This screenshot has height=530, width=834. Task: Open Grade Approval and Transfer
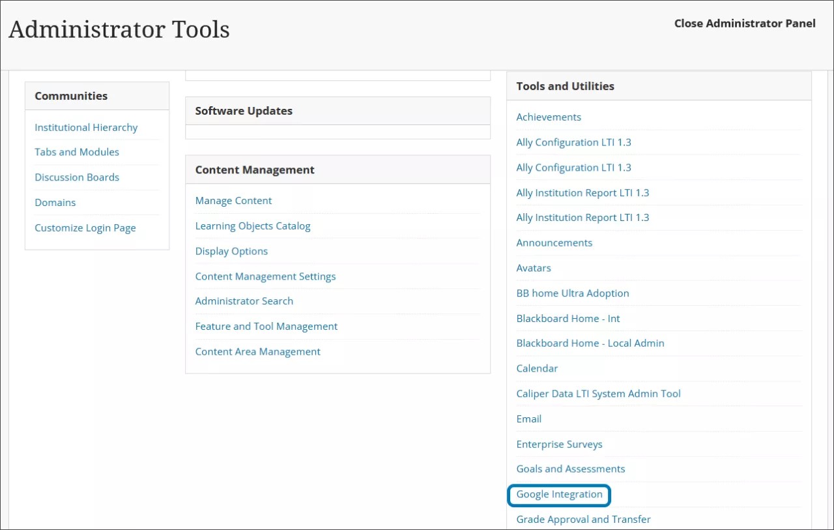(583, 519)
